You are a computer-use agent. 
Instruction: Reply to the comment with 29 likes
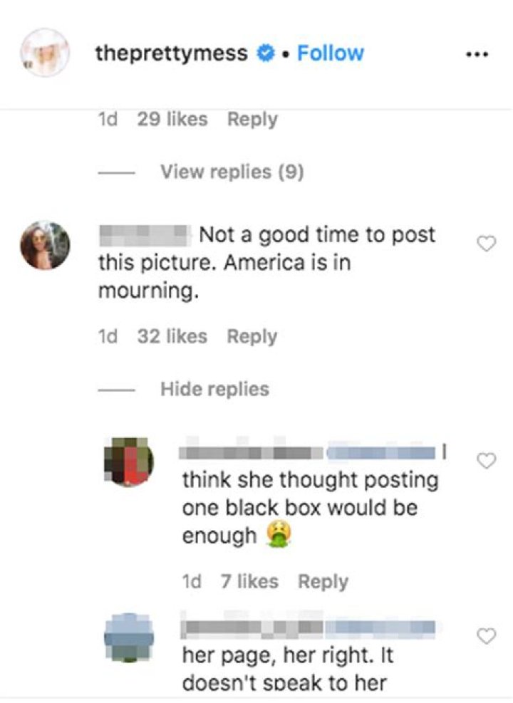point(252,119)
